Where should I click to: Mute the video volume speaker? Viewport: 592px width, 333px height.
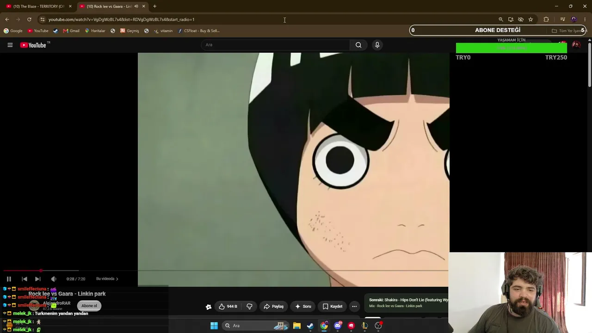pos(54,279)
